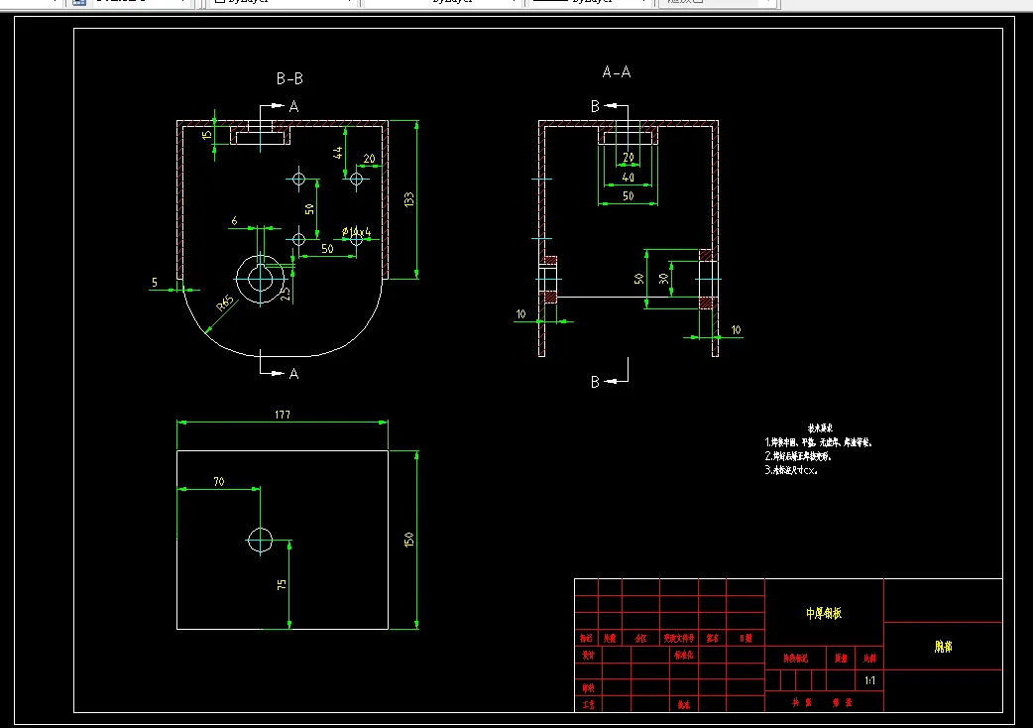Screen dimensions: 1033x728
Task: Select the hole circle in the plan view
Action: click(x=260, y=541)
